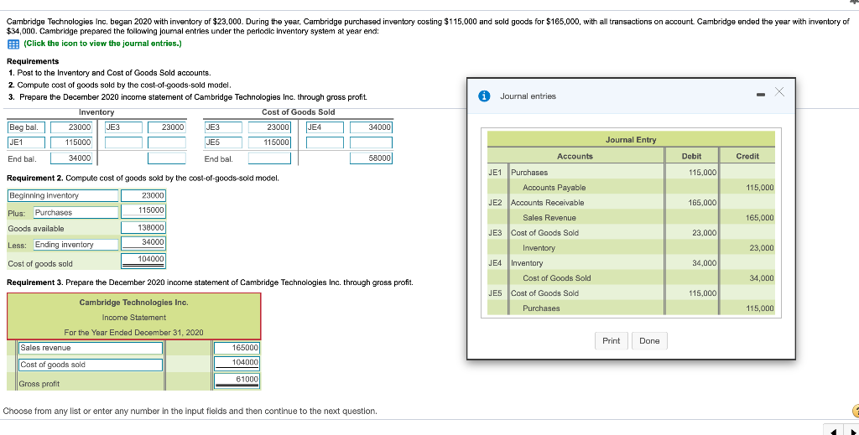Select Cost of Goods Sold JE3 label field
This screenshot has height=435, width=859.
click(223, 127)
